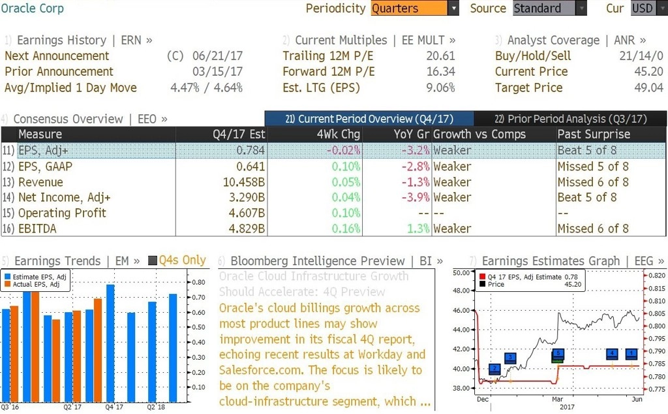This screenshot has height=414, width=668.
Task: Click Revenue estimate value 10.458B
Action: pos(244,182)
